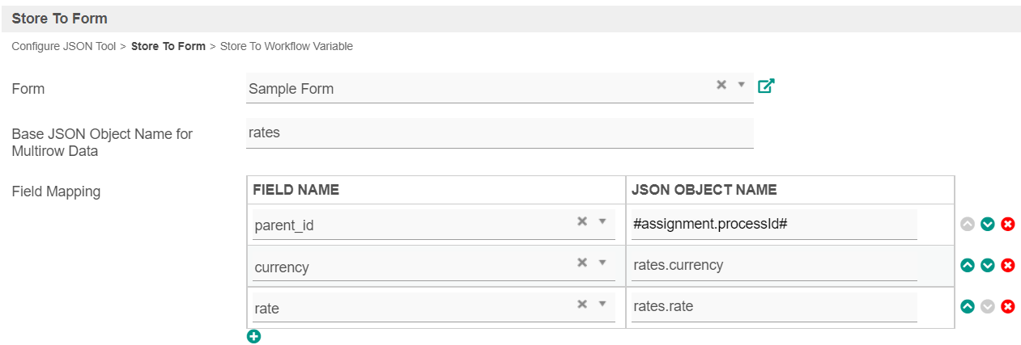
Task: Move the rate row up
Action: (x=967, y=306)
